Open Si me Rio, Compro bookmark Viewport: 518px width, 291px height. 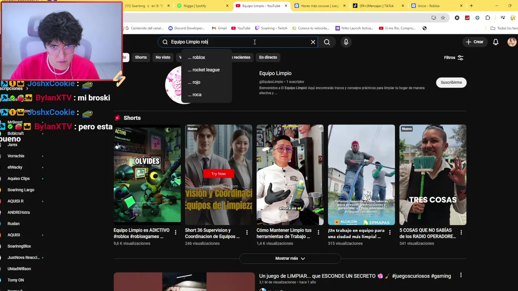(397, 28)
